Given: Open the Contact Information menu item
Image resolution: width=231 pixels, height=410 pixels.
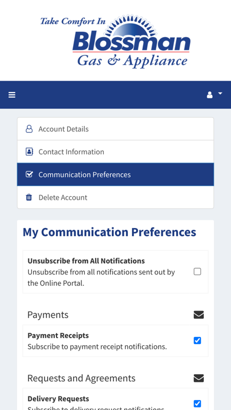Looking at the screenshot, I should (115, 151).
